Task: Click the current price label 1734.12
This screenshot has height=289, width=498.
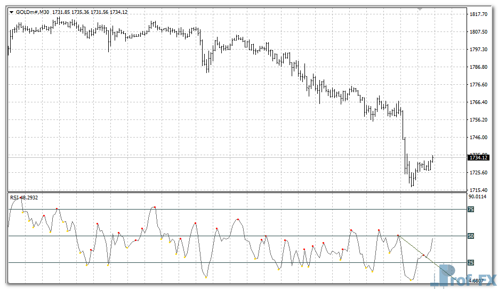Action: click(x=478, y=157)
